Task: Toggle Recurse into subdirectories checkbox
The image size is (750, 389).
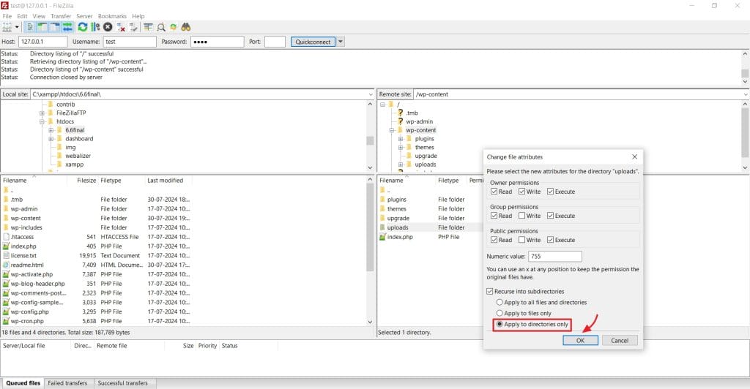Action: [490, 291]
